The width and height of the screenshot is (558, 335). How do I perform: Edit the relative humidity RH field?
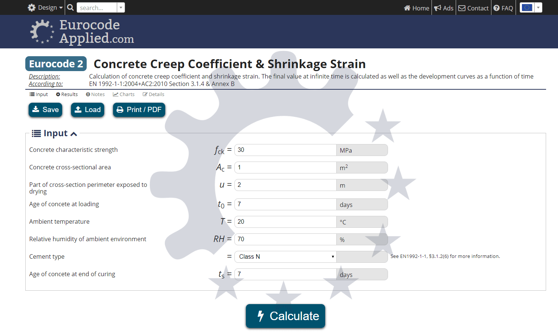coord(285,239)
